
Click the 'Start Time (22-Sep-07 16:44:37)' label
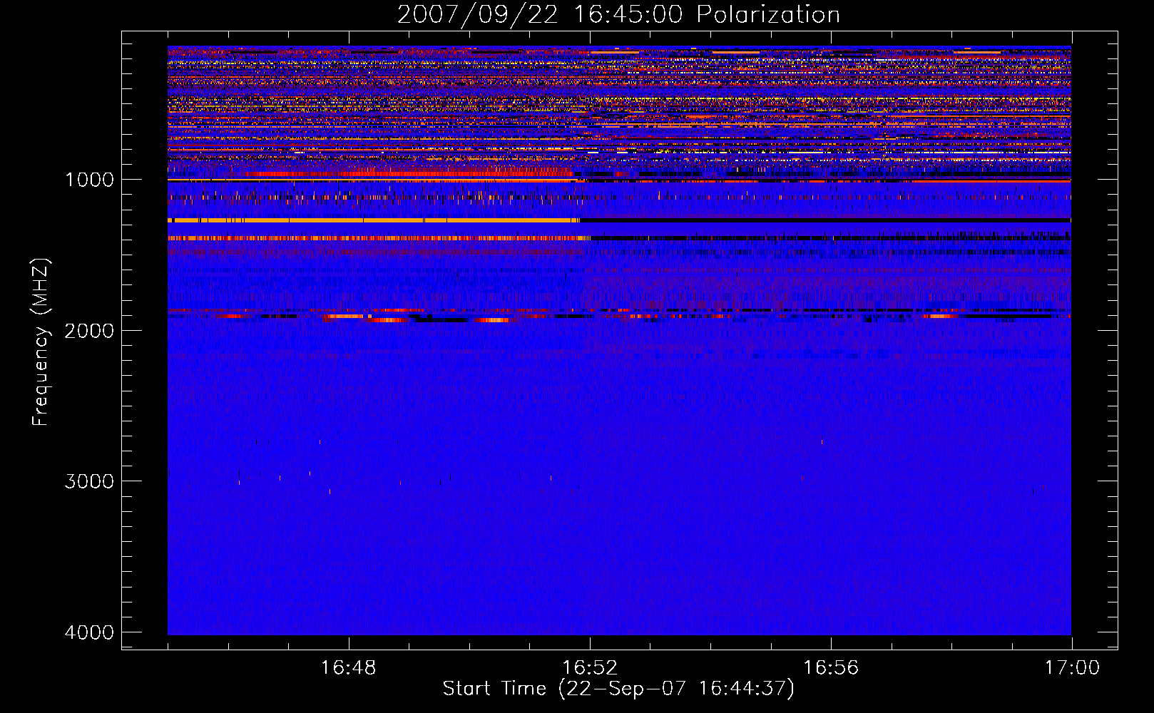(618, 689)
